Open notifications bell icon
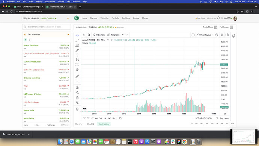 pyautogui.click(x=218, y=18)
